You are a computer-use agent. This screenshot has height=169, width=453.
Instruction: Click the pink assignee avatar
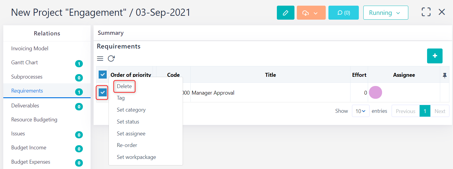coord(376,93)
